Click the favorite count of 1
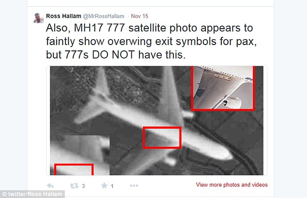 (x=112, y=186)
